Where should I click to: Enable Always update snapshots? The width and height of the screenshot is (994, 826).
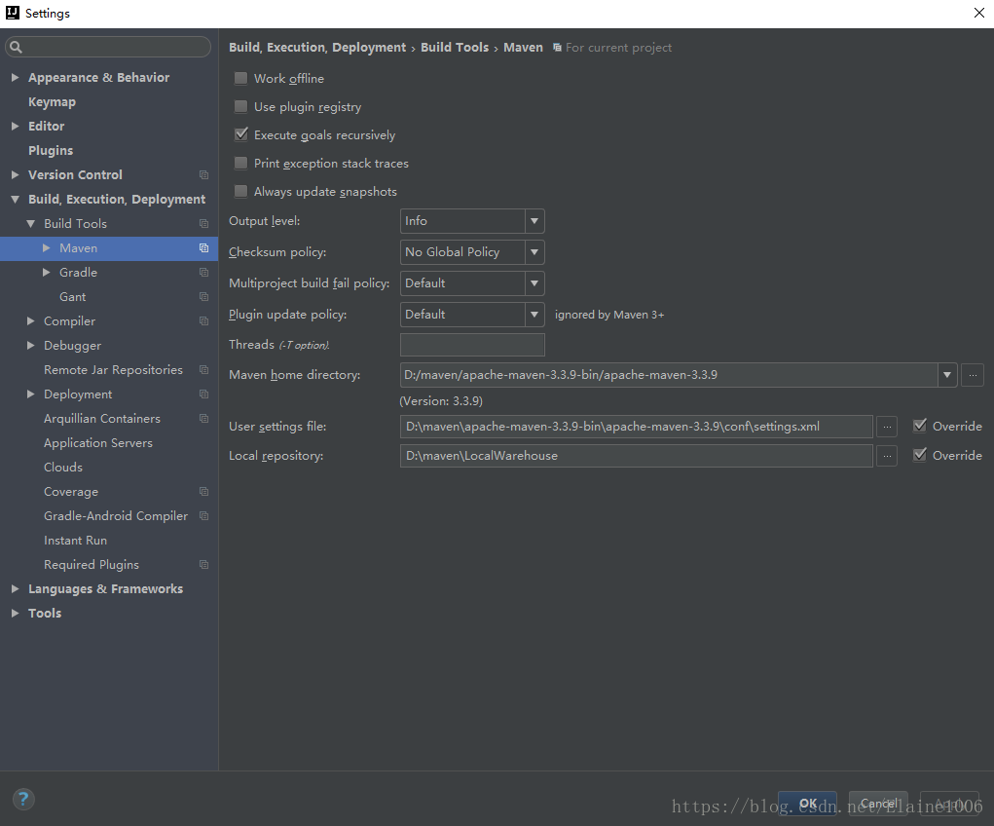click(x=240, y=191)
